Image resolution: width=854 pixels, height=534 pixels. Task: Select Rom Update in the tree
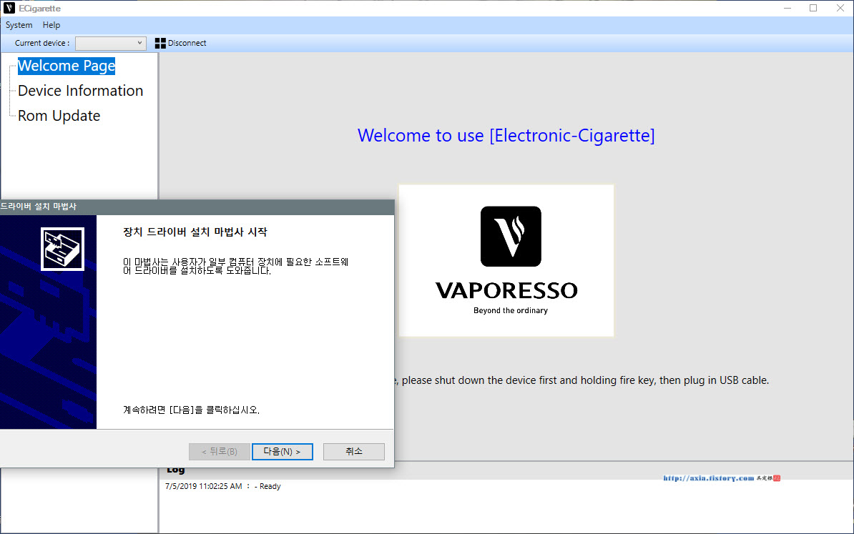coord(59,116)
